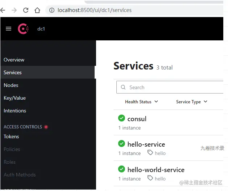Select Services in the sidebar
This screenshot has height=191, width=228.
(47, 72)
